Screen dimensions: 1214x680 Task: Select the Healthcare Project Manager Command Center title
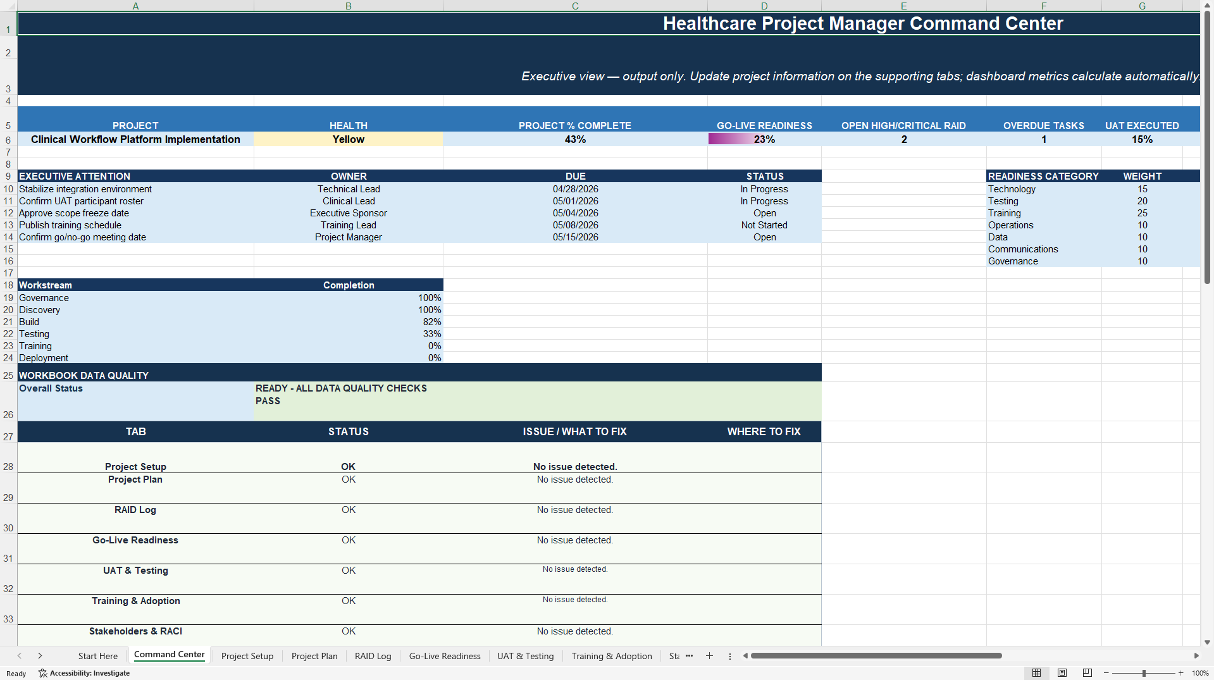click(x=863, y=23)
